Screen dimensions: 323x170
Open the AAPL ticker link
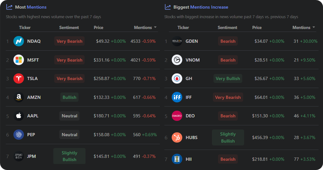click(x=33, y=116)
